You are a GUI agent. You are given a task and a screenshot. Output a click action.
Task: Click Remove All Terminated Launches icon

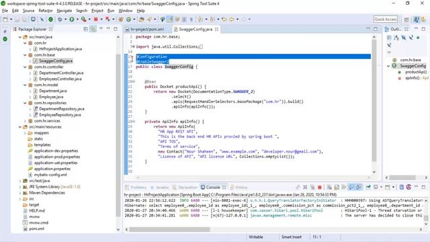312,188
